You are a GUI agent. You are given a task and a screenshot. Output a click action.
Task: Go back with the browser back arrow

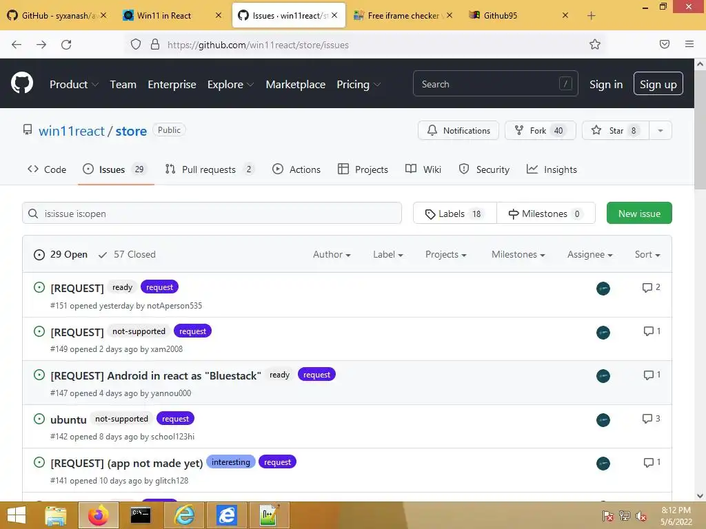(x=17, y=45)
